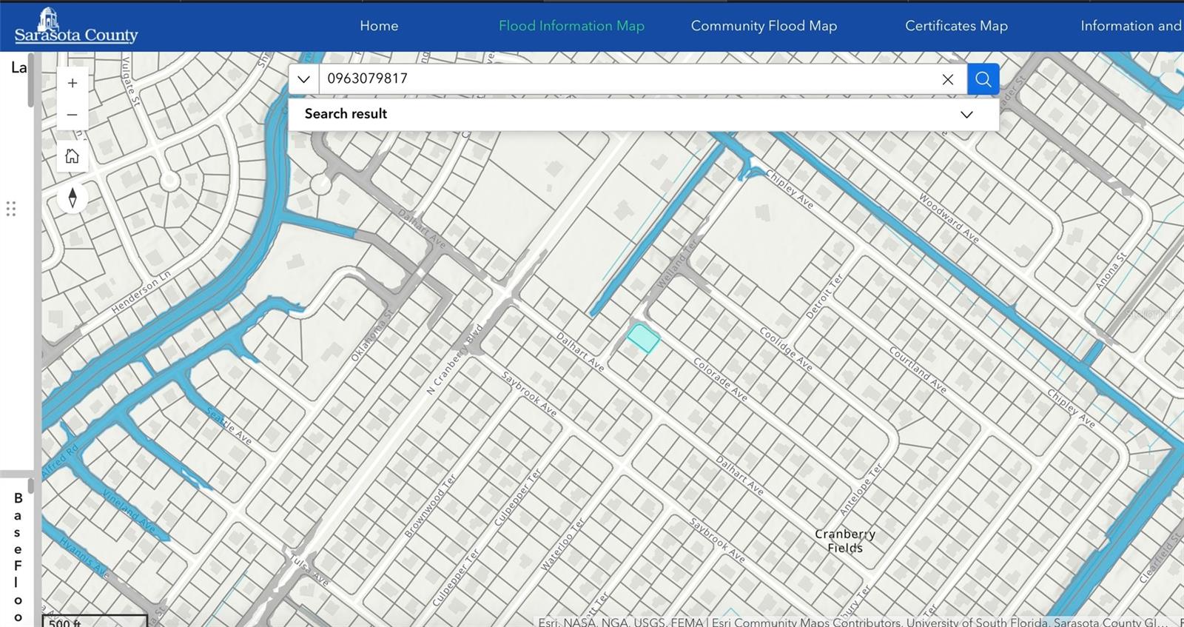Run search with magnifying glass button
Screen dimensions: 1184x627
click(983, 79)
